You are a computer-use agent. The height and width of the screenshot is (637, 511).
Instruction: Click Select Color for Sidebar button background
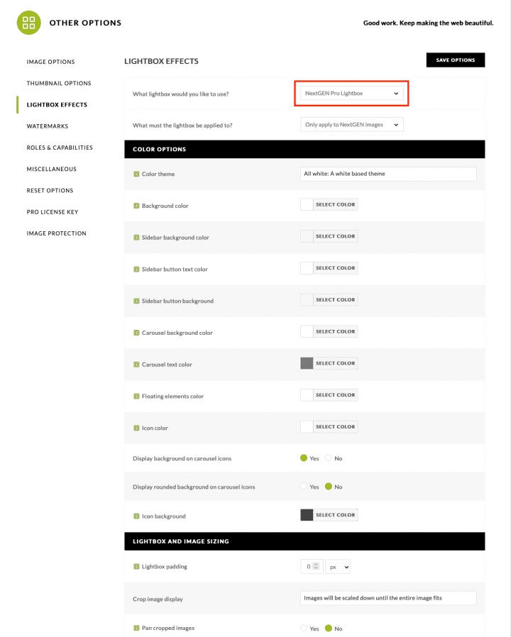336,300
